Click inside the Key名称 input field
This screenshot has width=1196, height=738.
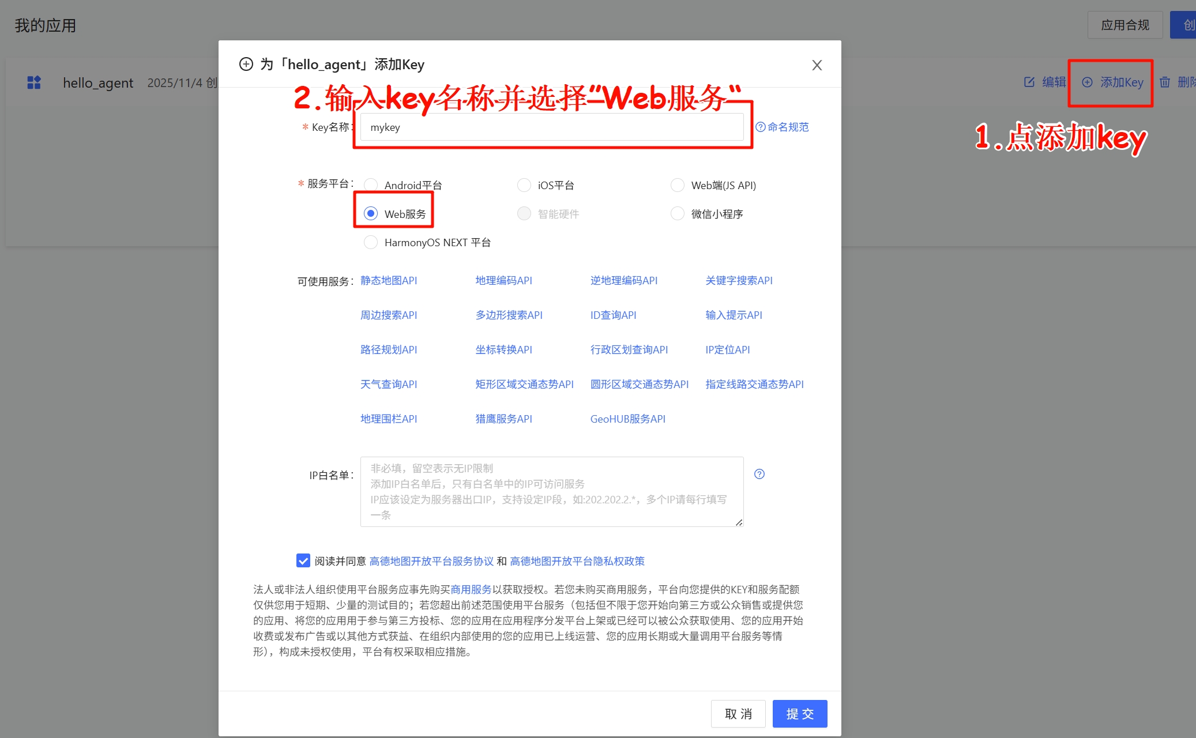(551, 127)
